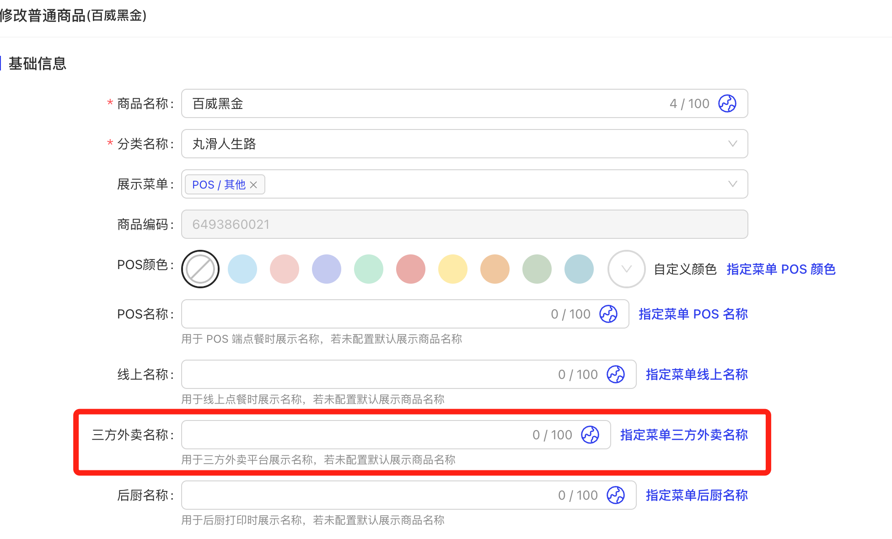Screen dimensions: 892x539
Task: Click globe translate icon in 三方外卖名称 field
Action: [x=590, y=435]
